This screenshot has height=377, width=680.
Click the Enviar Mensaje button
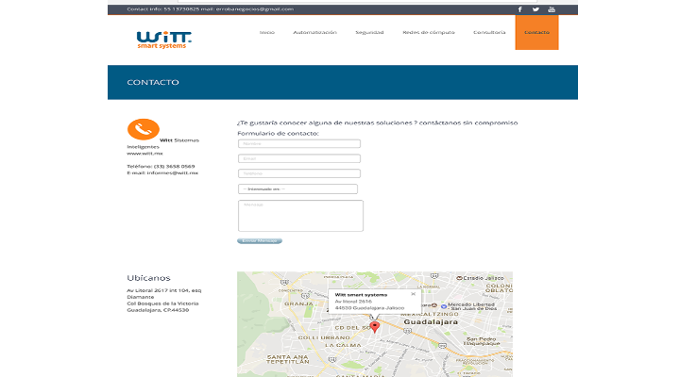[260, 240]
